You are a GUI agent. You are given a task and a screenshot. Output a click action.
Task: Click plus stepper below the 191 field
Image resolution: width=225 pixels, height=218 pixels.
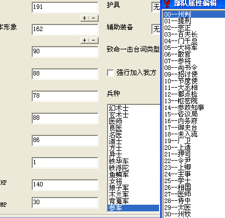pos(85,18)
